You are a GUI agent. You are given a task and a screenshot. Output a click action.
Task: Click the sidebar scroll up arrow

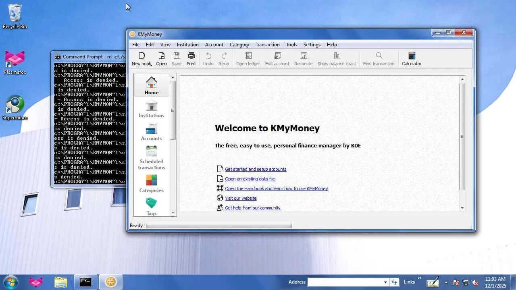coord(173,77)
